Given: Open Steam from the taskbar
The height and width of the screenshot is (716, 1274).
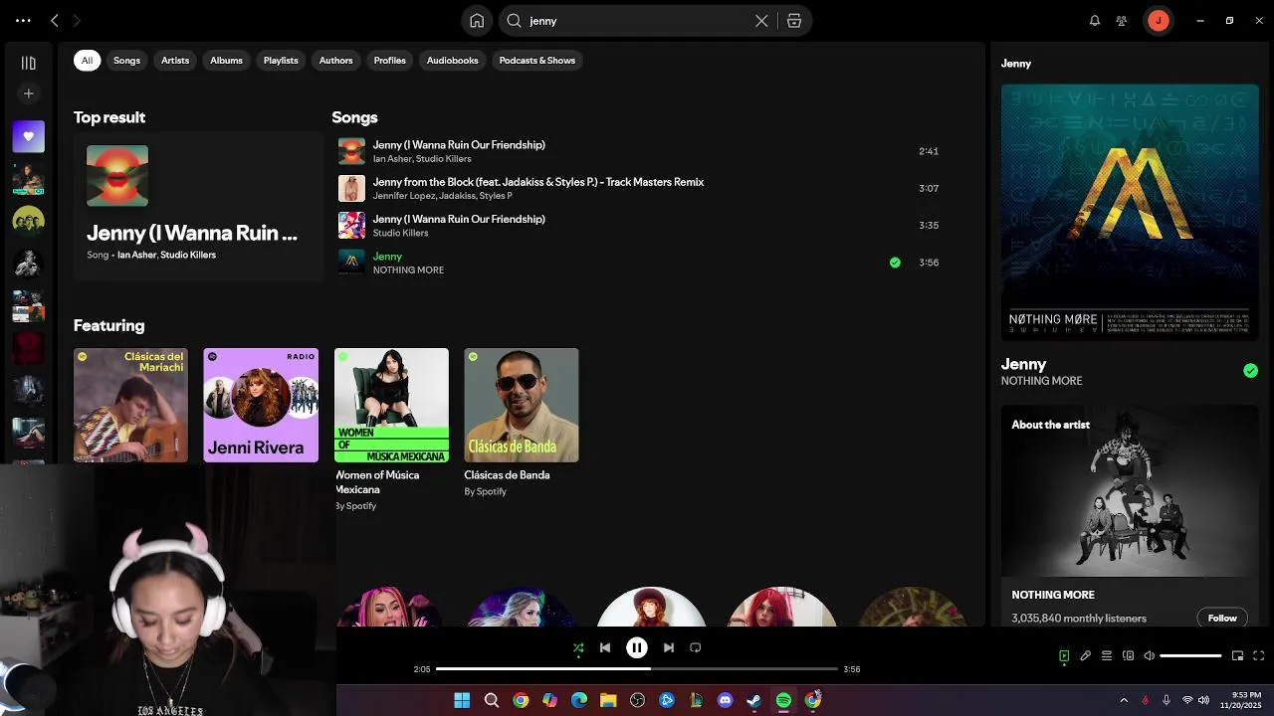Looking at the screenshot, I should [754, 700].
